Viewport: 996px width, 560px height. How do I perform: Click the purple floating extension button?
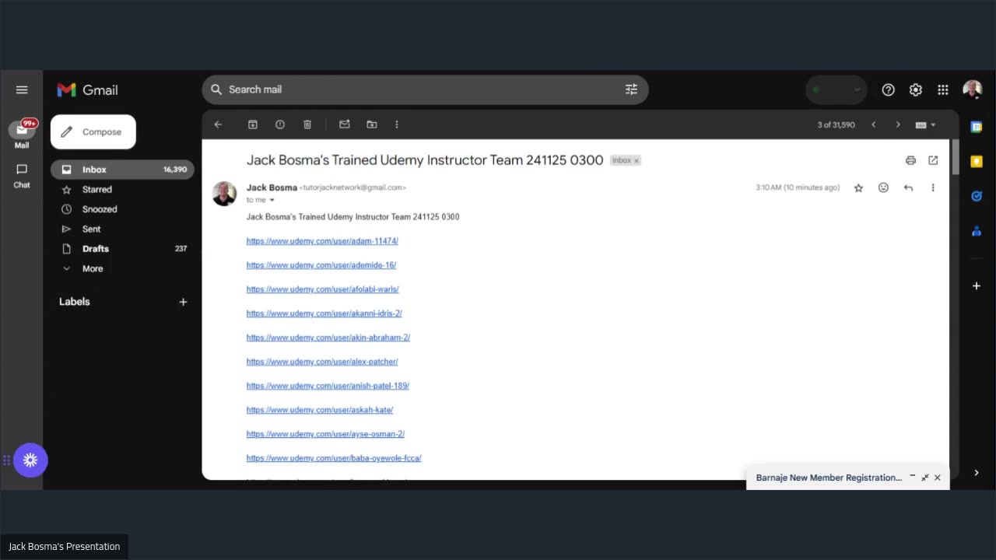pyautogui.click(x=30, y=460)
